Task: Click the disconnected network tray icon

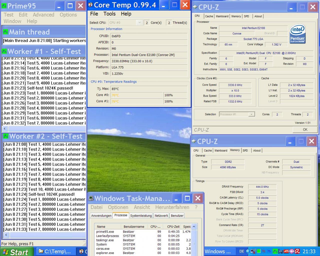Action: click(x=253, y=251)
